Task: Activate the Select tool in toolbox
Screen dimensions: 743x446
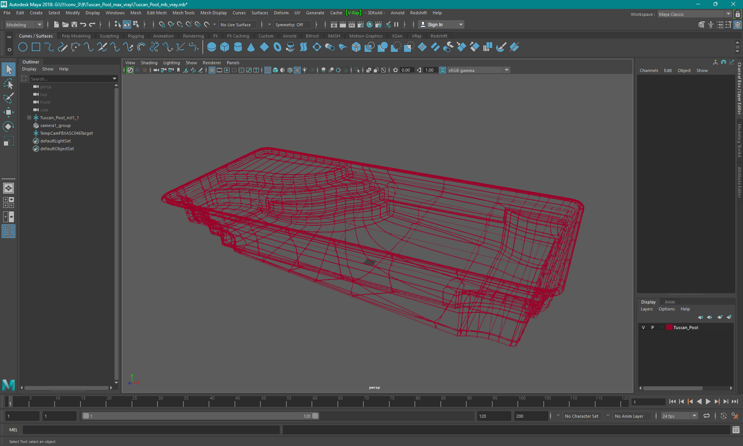Action: 9,69
